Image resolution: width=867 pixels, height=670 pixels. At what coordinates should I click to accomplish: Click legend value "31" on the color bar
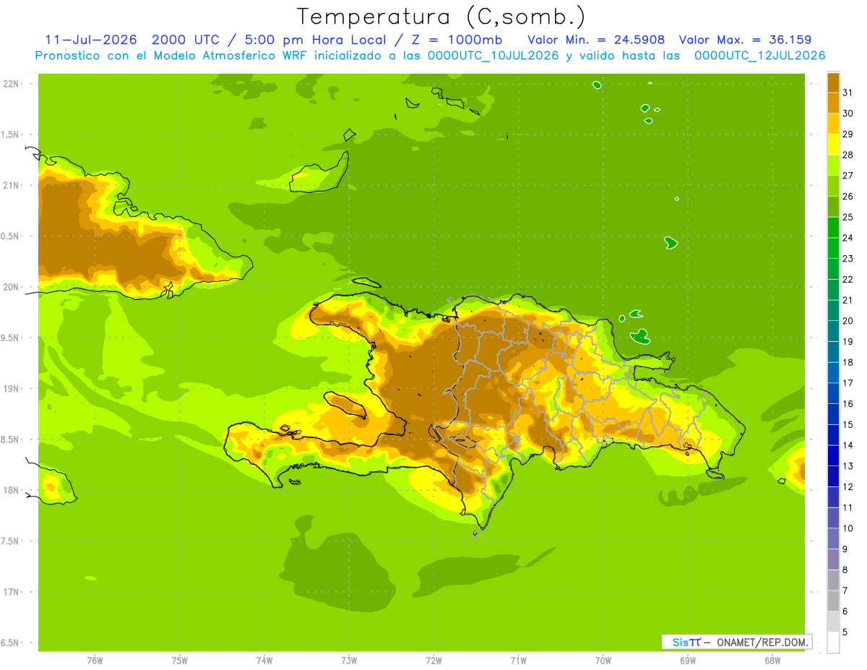(x=848, y=93)
